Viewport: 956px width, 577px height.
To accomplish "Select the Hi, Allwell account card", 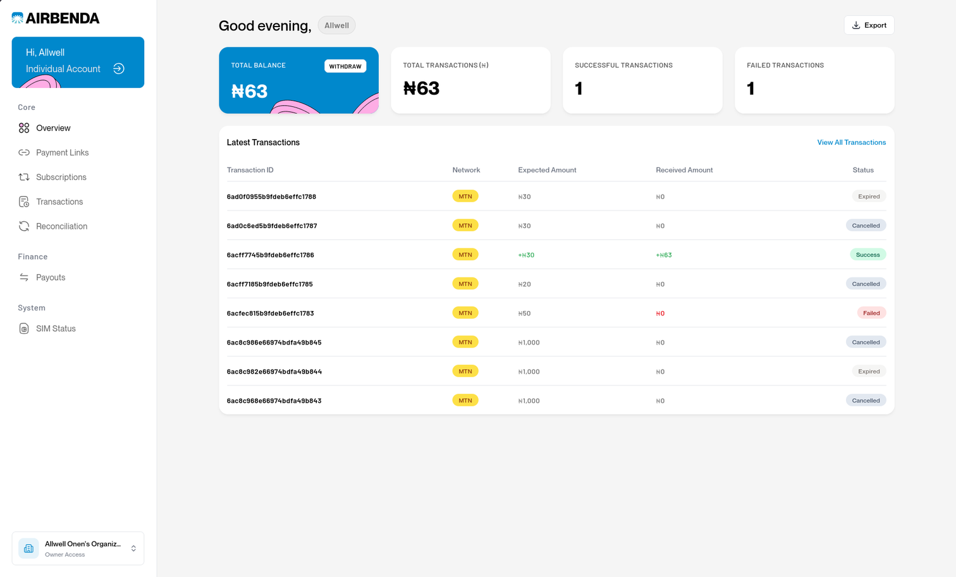I will coord(78,63).
